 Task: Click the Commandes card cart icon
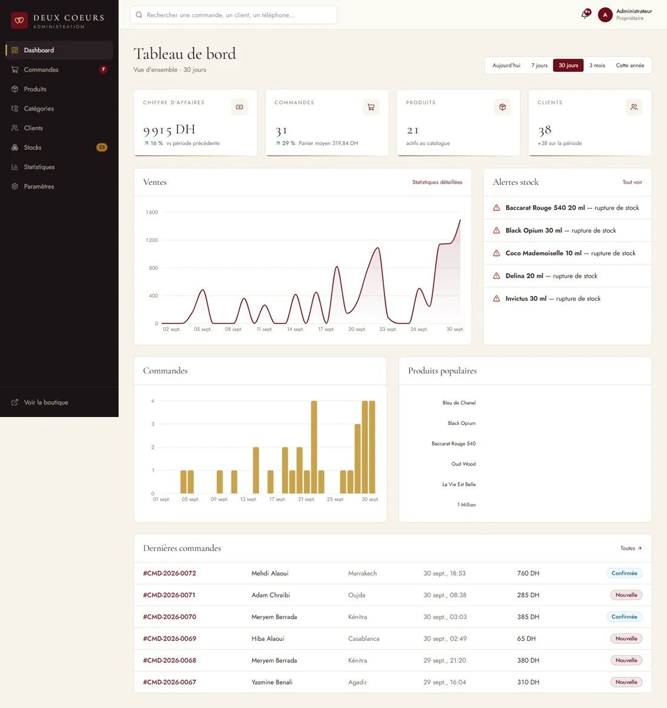click(370, 107)
